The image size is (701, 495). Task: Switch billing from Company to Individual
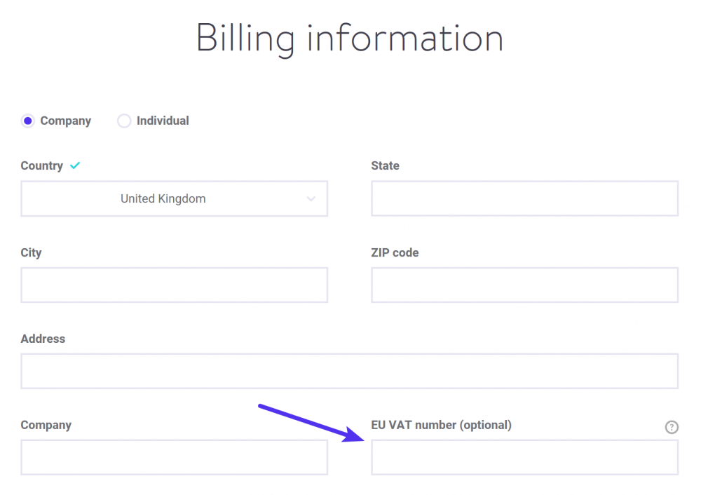(x=124, y=121)
